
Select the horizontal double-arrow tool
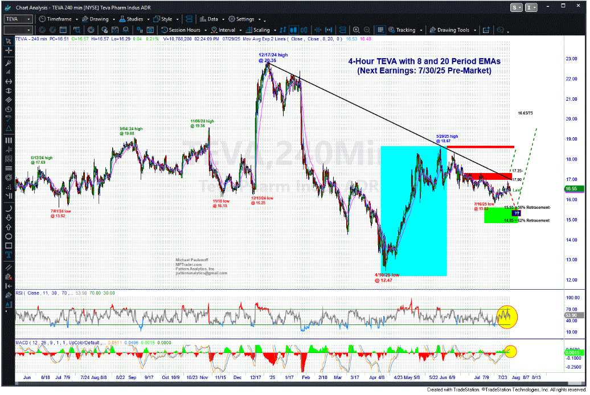pyautogui.click(x=9, y=81)
